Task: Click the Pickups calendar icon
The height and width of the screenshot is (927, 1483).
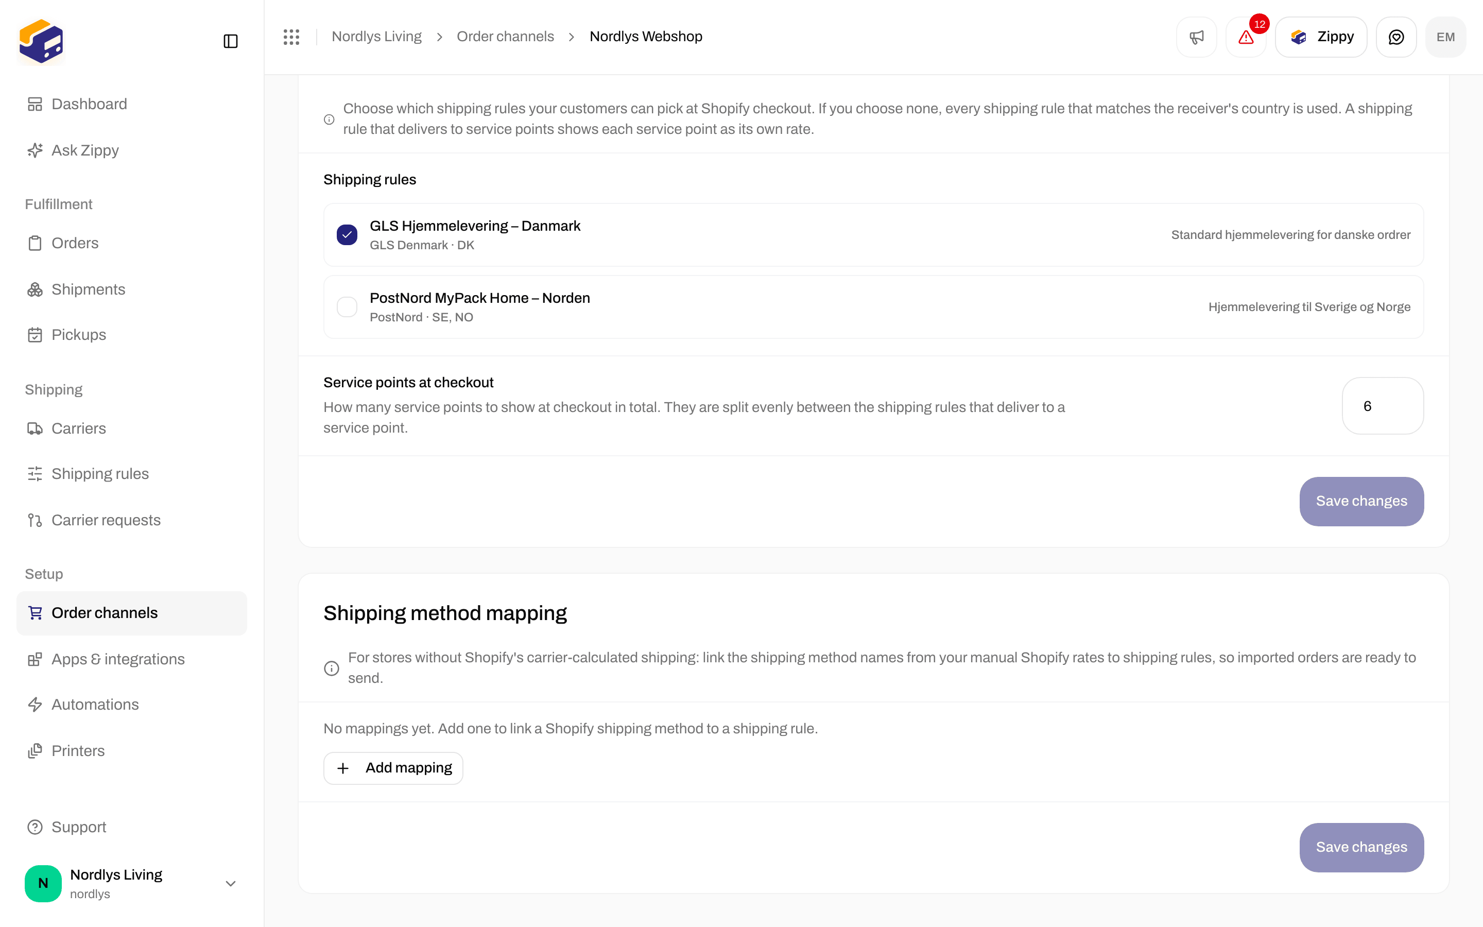Action: tap(35, 335)
